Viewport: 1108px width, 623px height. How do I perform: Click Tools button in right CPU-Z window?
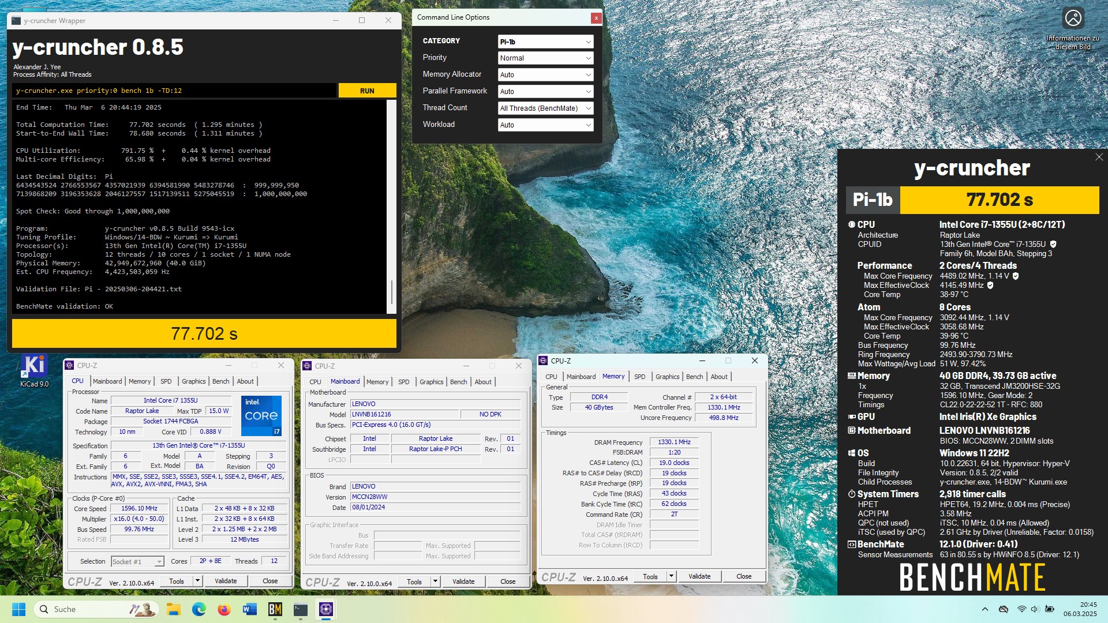pyautogui.click(x=650, y=576)
